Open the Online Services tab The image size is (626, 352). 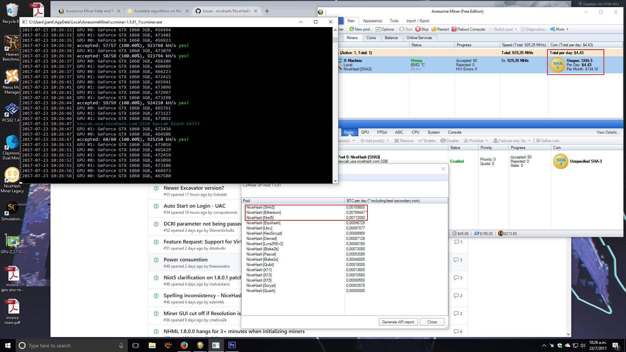pos(419,38)
